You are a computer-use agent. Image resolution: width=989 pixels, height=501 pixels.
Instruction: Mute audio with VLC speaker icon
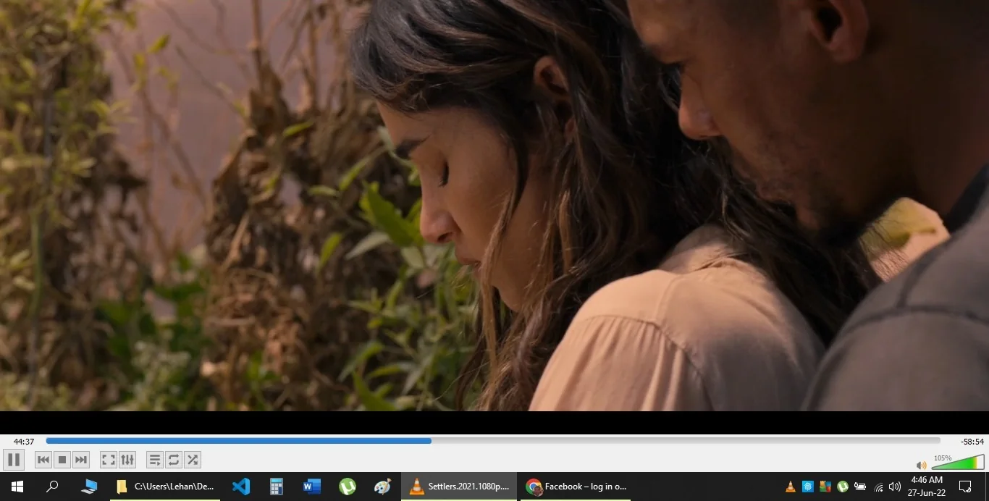921,466
